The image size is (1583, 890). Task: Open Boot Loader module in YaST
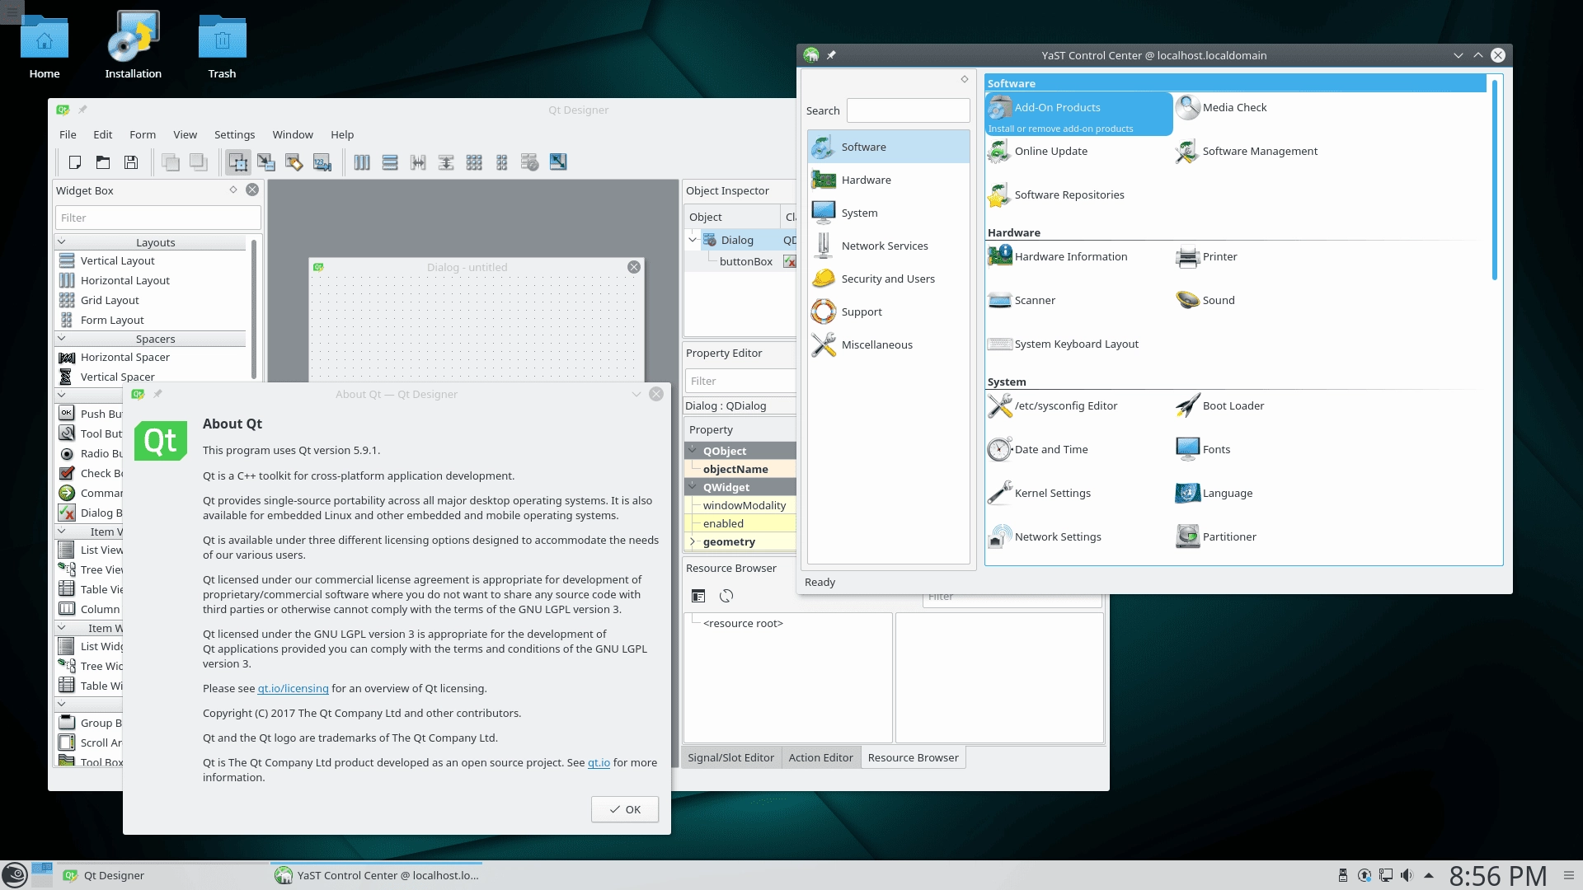click(x=1219, y=405)
